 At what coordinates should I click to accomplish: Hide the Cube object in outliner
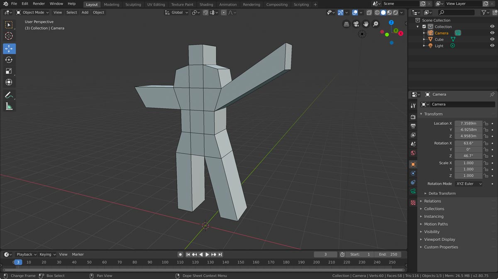[492, 39]
